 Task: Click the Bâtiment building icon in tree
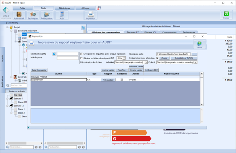[x=15, y=31]
